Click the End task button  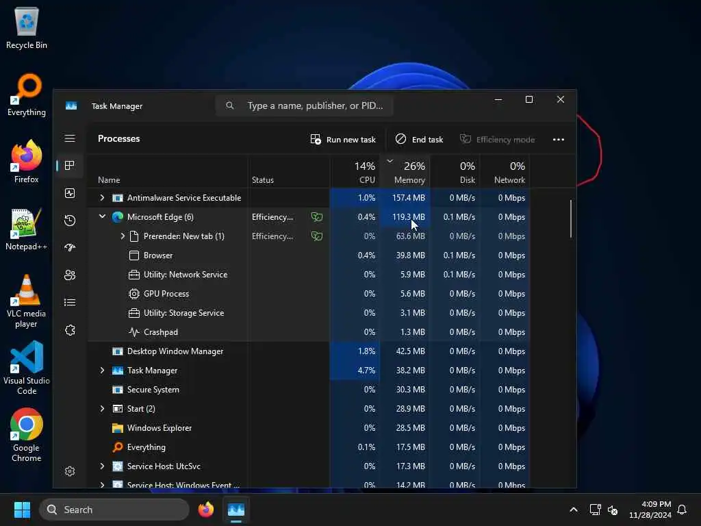(x=419, y=140)
